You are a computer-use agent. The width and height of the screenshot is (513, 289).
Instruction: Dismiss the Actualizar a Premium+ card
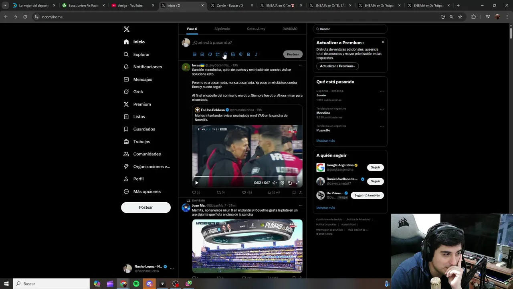(x=383, y=42)
